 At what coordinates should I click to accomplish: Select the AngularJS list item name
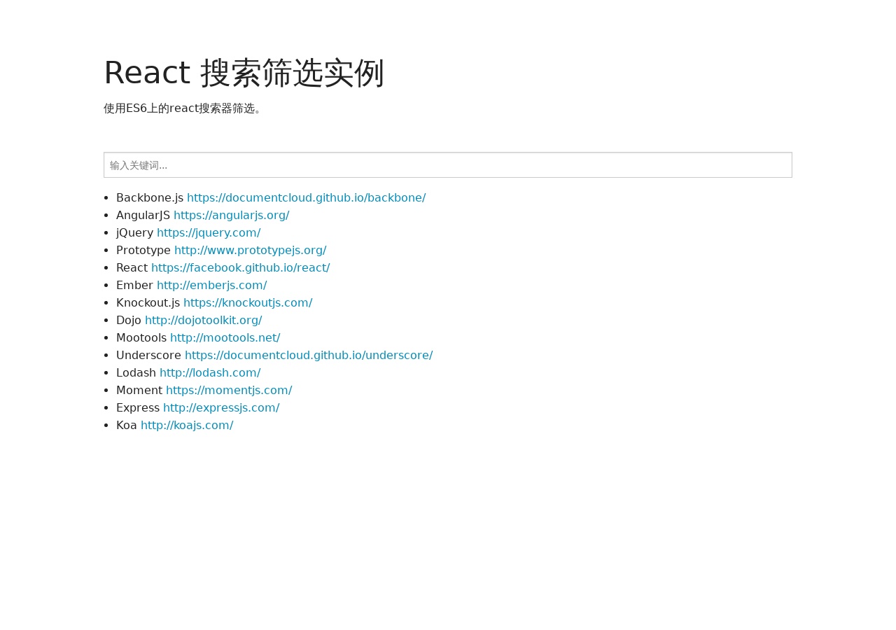point(143,215)
